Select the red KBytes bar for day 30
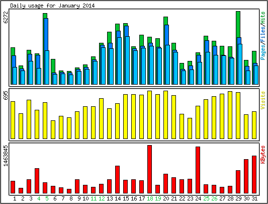Image resolution: width=268 pixels, height=204 pixels. click(246, 176)
